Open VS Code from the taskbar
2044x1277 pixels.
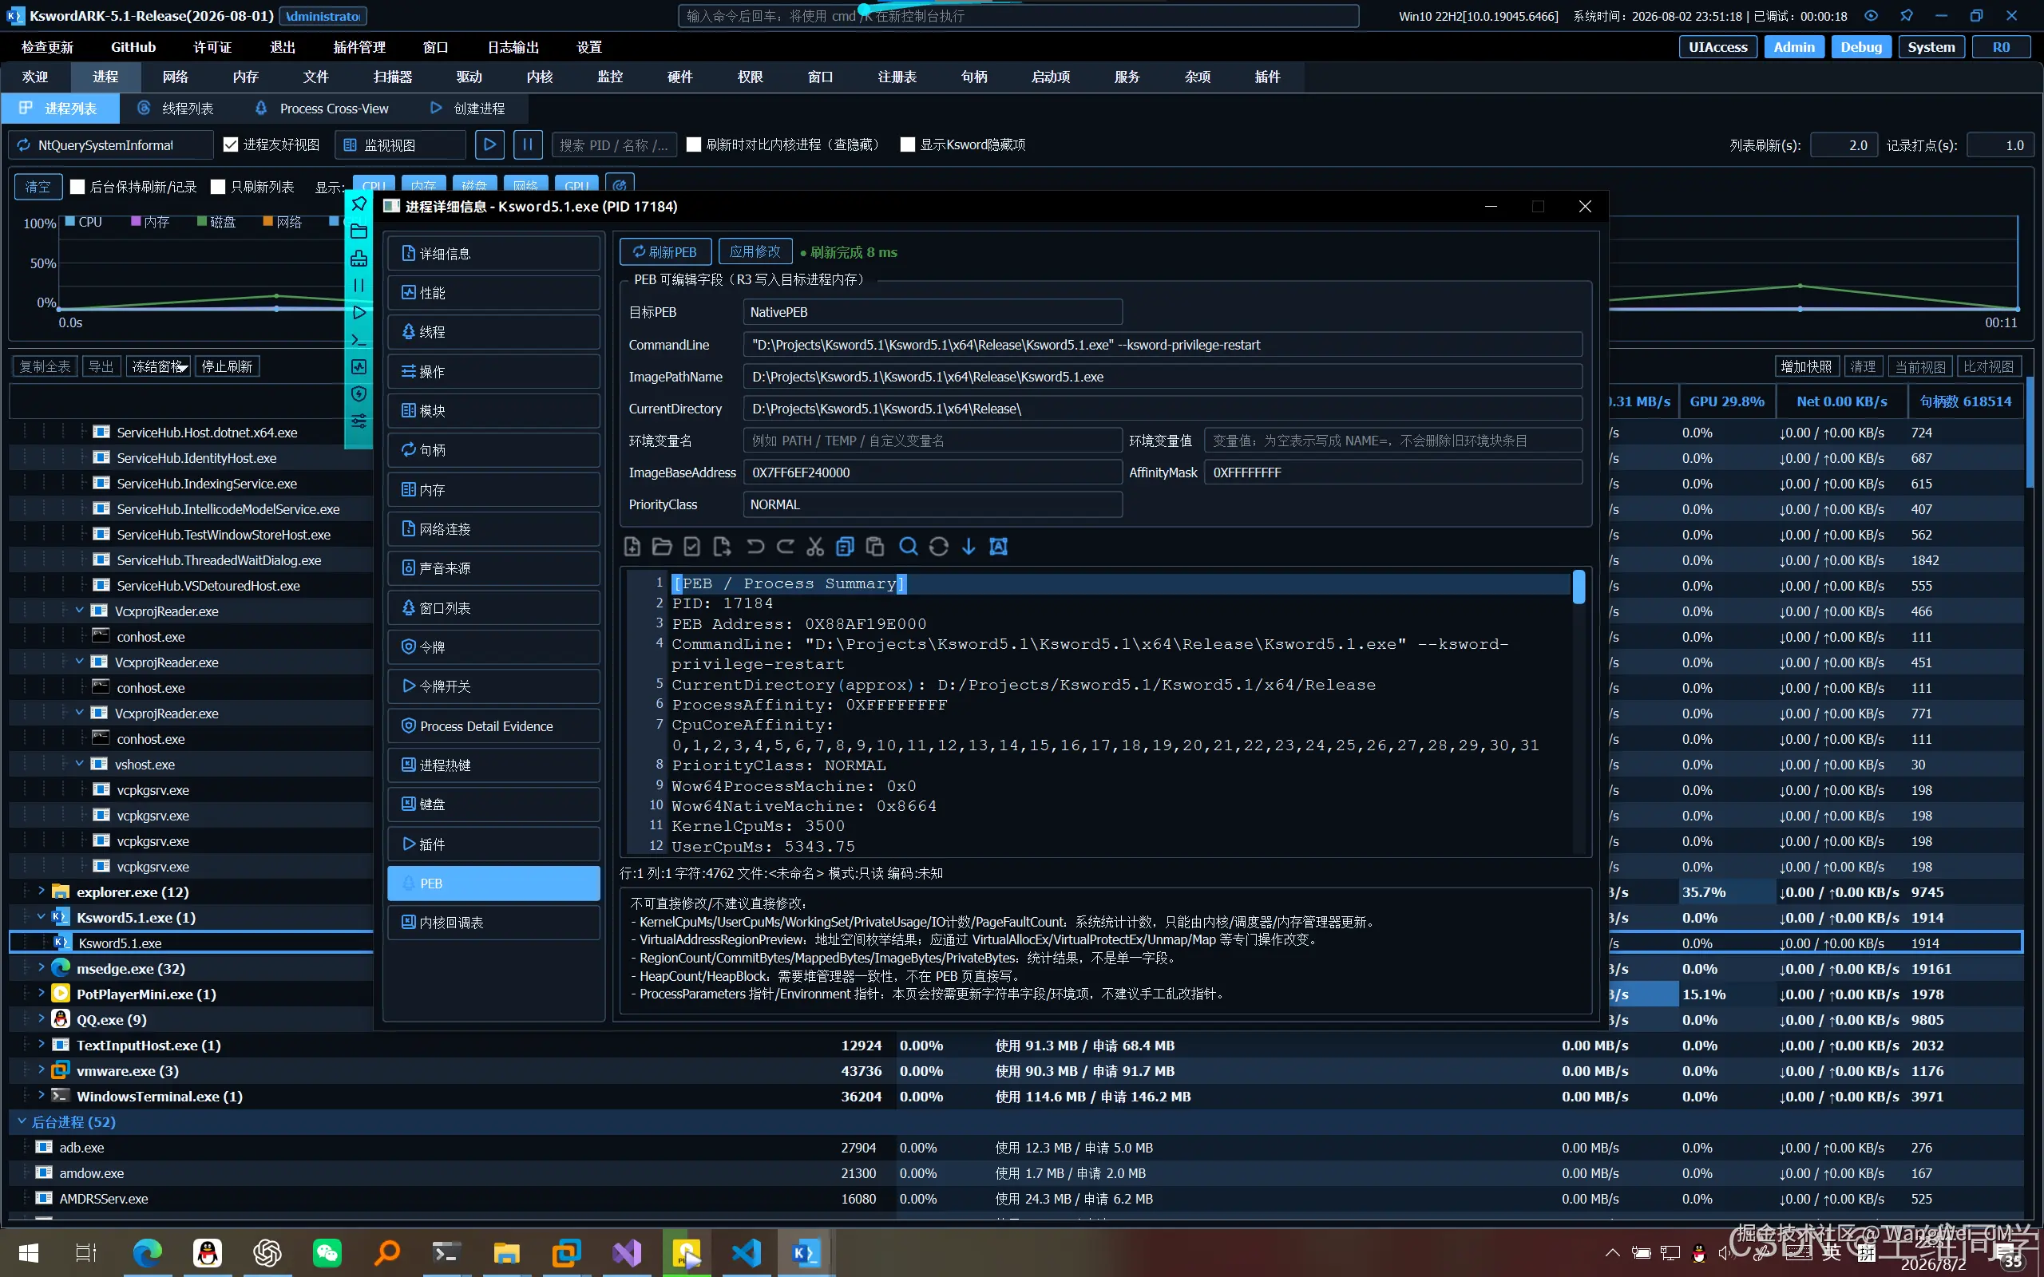747,1252
